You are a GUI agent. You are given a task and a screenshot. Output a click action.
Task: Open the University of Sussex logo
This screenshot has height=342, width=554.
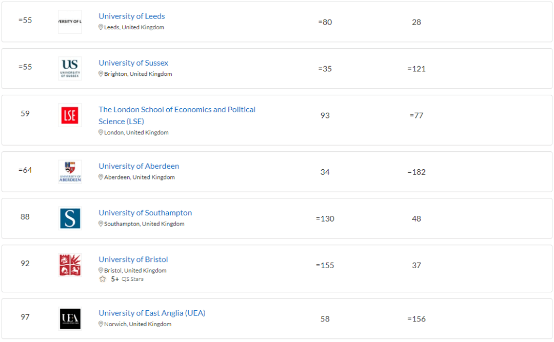tap(70, 69)
